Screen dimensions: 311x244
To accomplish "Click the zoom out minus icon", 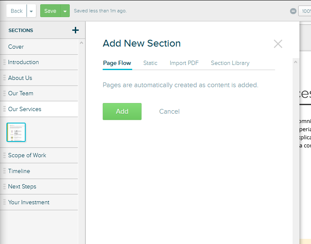I will pos(293,11).
